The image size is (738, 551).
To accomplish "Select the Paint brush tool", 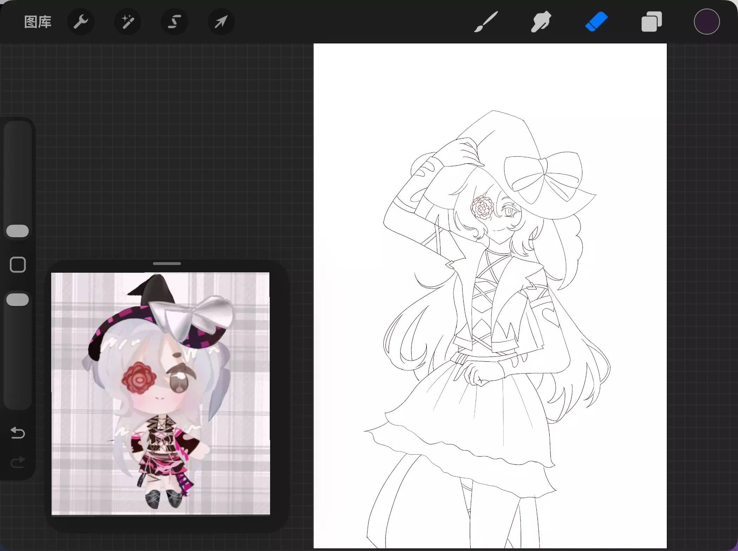I will click(486, 22).
